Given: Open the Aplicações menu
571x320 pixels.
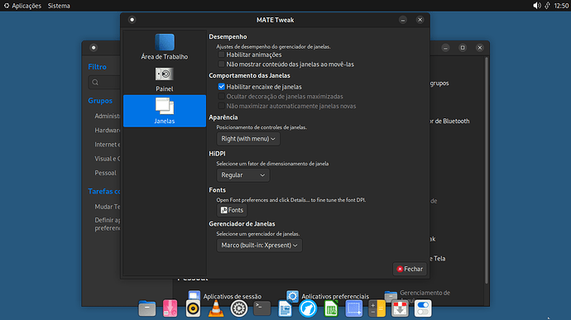Looking at the screenshot, I should click(22, 6).
